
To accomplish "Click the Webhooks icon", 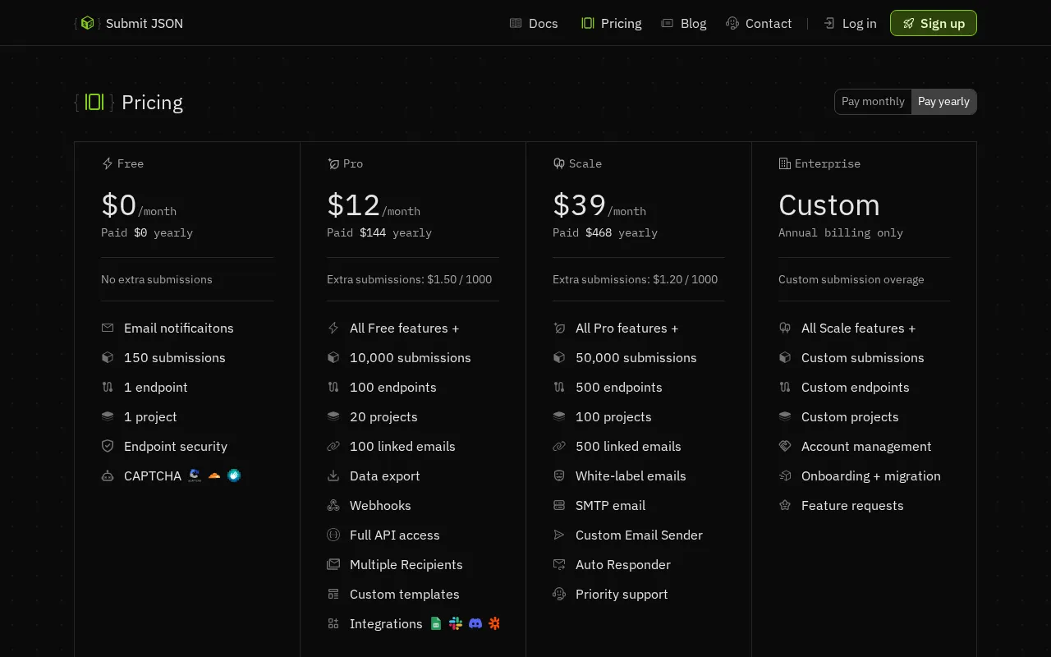I will [333, 505].
